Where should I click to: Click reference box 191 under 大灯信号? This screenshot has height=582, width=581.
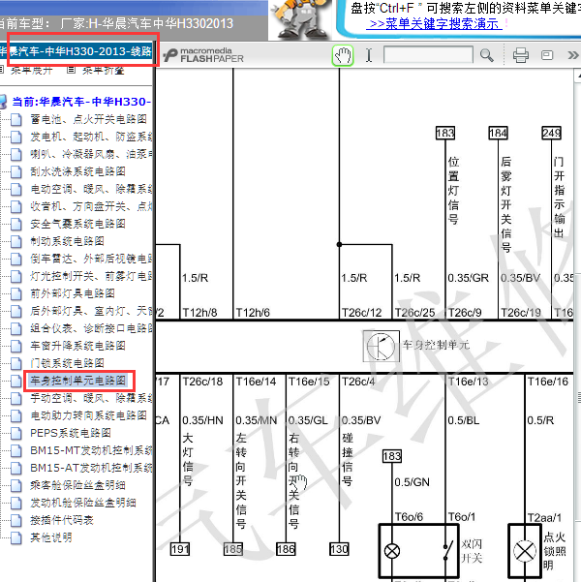pyautogui.click(x=180, y=549)
